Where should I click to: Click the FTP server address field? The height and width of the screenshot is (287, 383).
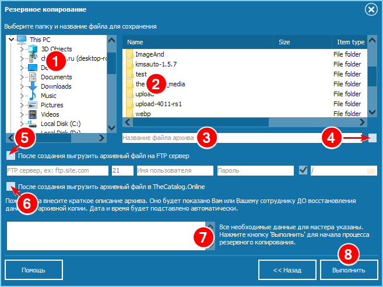(x=58, y=170)
